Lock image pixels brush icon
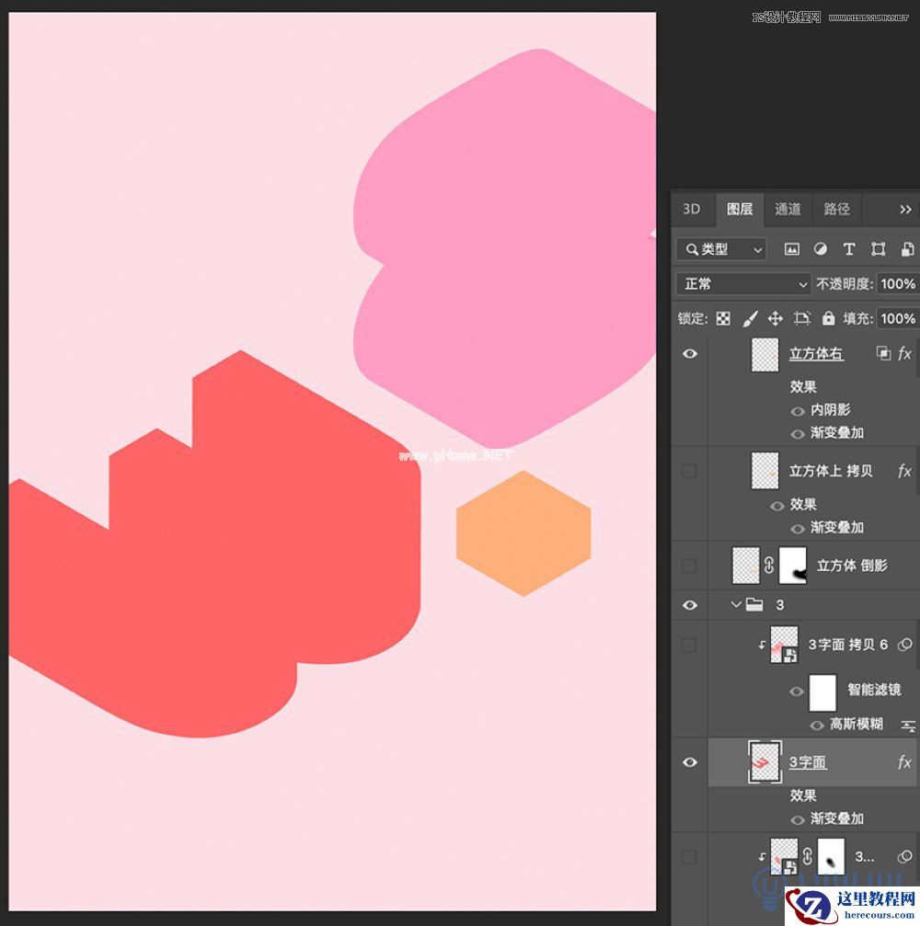 (750, 319)
